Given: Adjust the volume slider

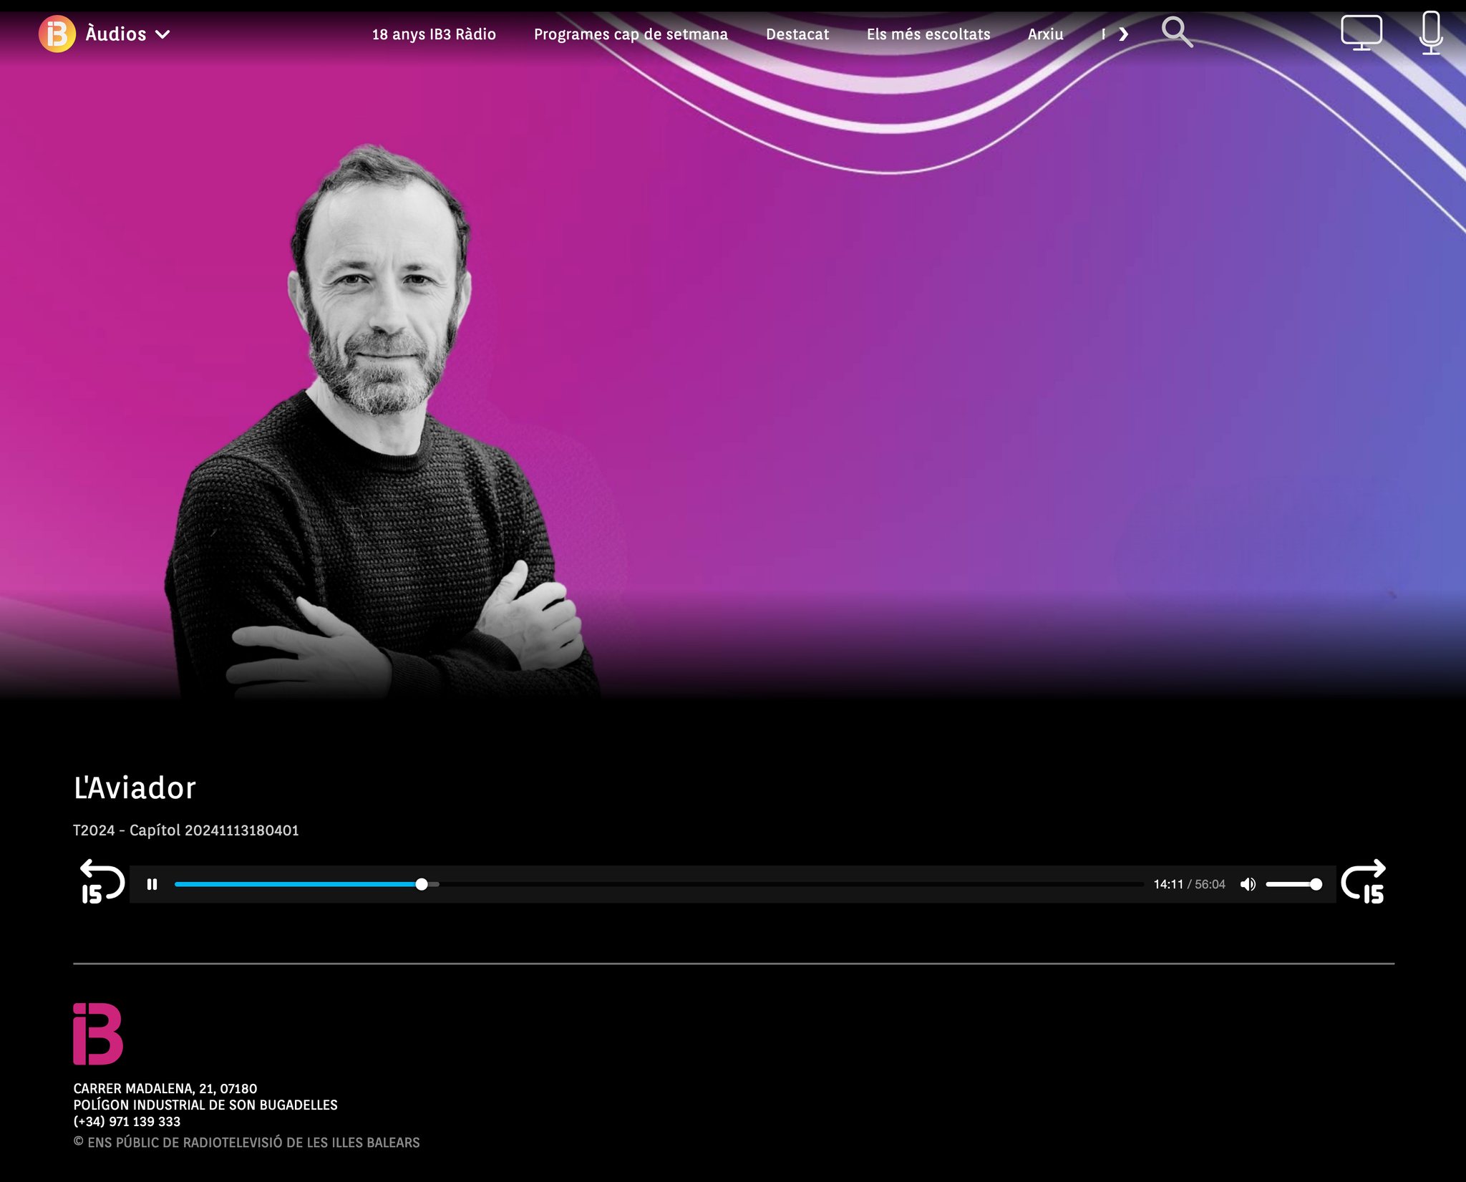Looking at the screenshot, I should coord(1293,884).
